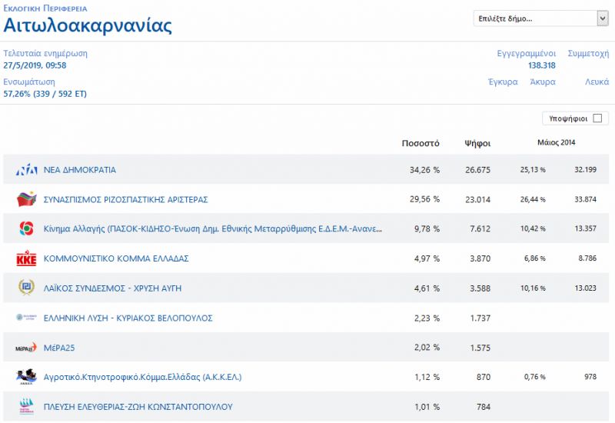Click the 2014 votes value 32.199
This screenshot has width=615, height=423.
(x=585, y=169)
